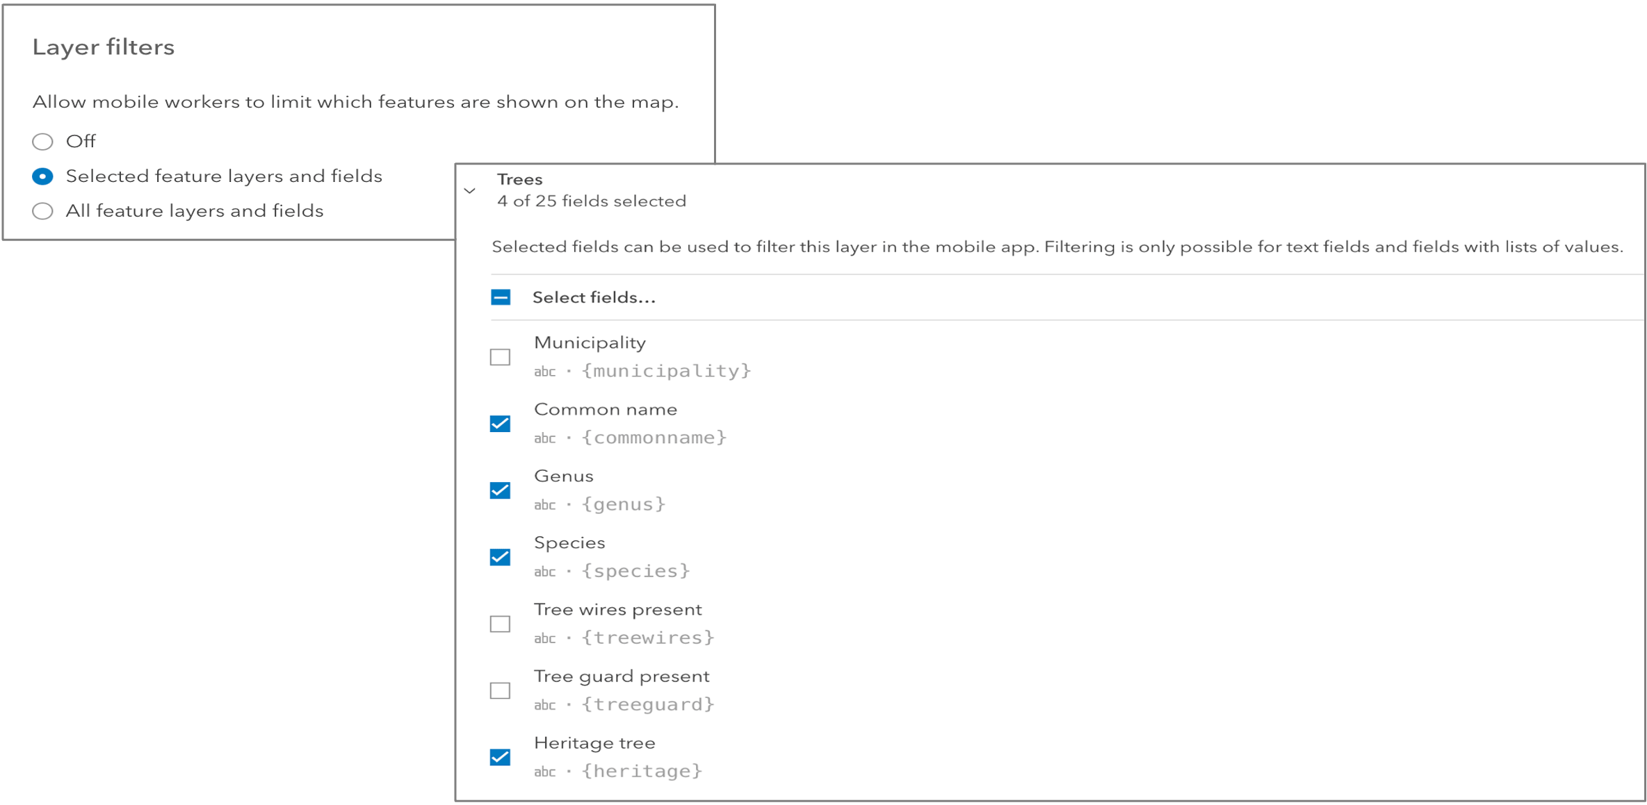Enable the Tree guard present checkbox
The width and height of the screenshot is (1647, 805).
click(499, 690)
